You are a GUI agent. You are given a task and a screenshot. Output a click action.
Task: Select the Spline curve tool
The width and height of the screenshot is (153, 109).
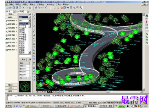tap(34, 41)
